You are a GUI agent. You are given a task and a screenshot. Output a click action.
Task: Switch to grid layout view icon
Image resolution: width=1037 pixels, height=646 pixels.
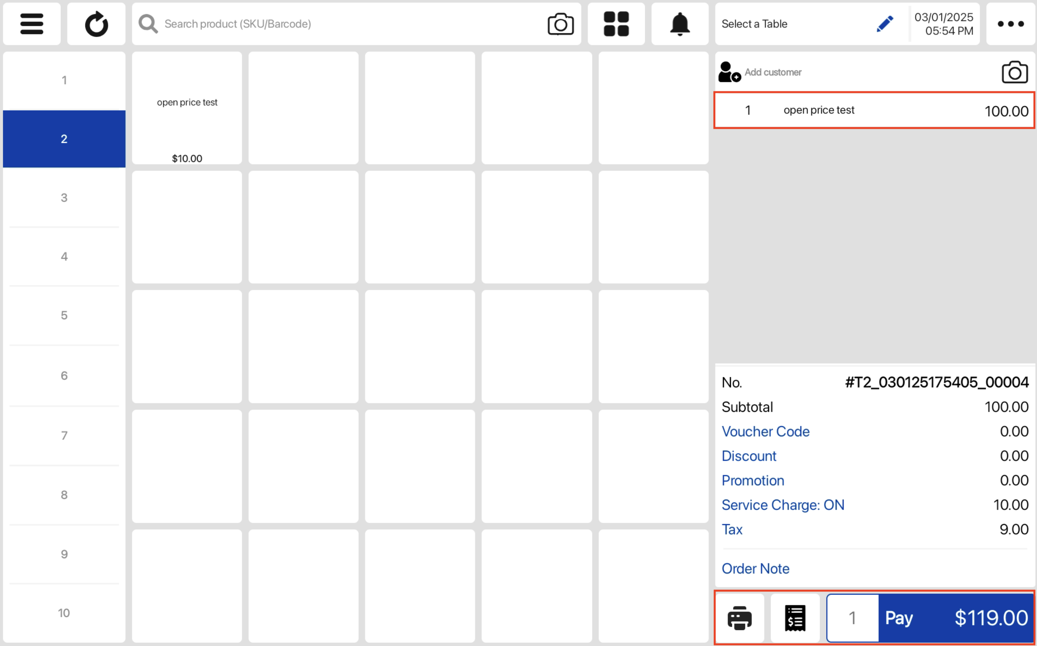pyautogui.click(x=616, y=24)
